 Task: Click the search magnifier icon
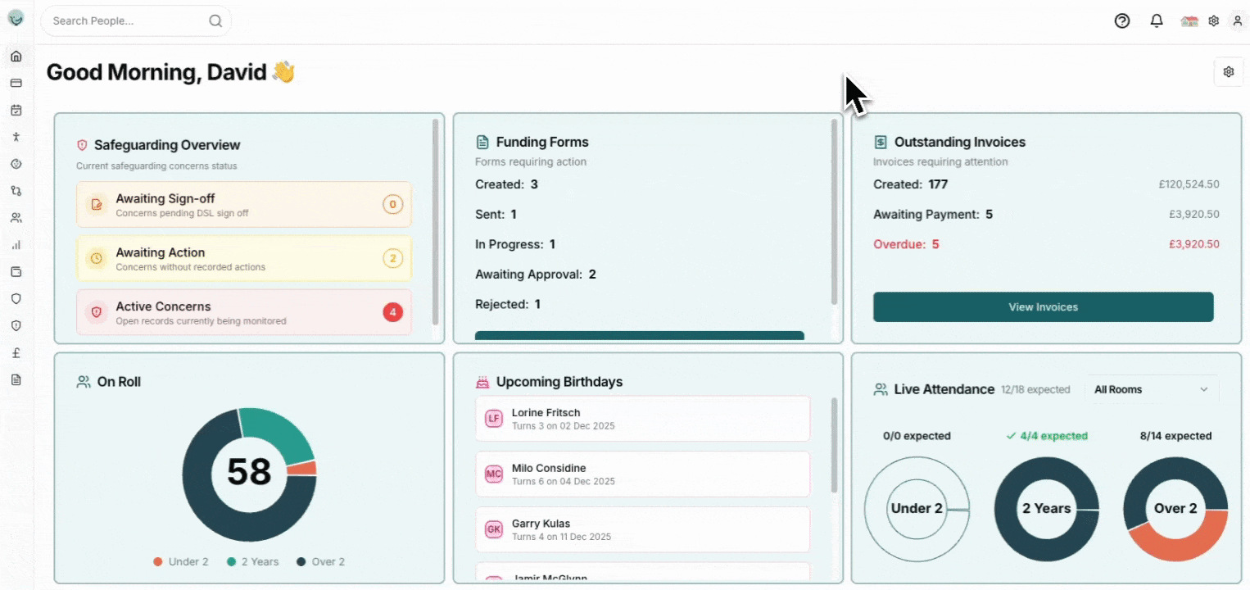tap(215, 21)
